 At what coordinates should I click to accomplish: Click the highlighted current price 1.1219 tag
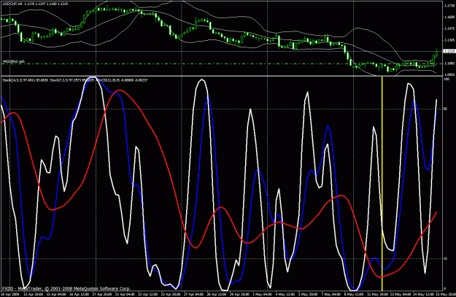pos(449,51)
